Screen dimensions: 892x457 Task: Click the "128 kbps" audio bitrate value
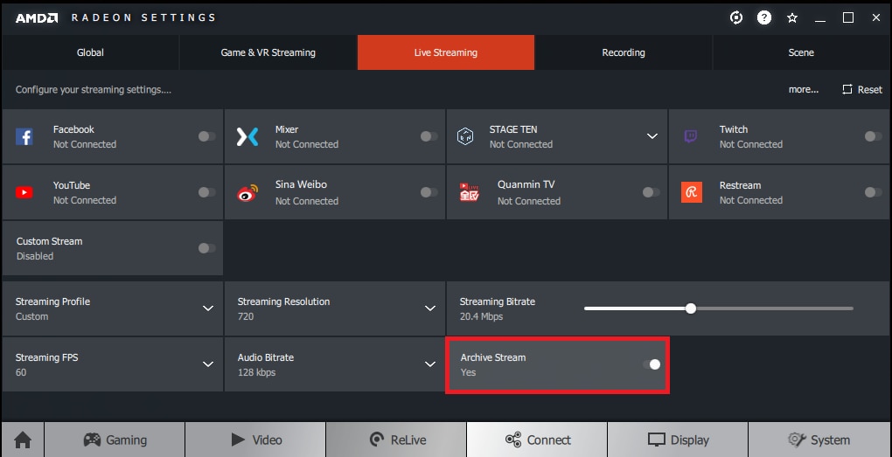pyautogui.click(x=256, y=372)
